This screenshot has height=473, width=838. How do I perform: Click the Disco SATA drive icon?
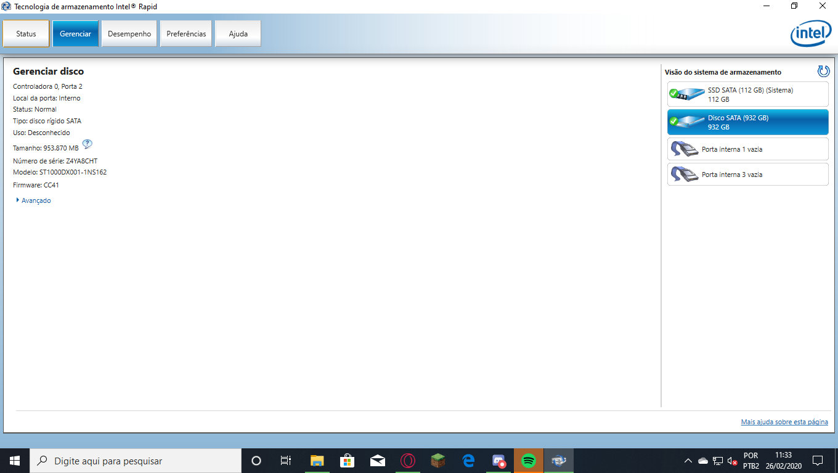click(686, 122)
